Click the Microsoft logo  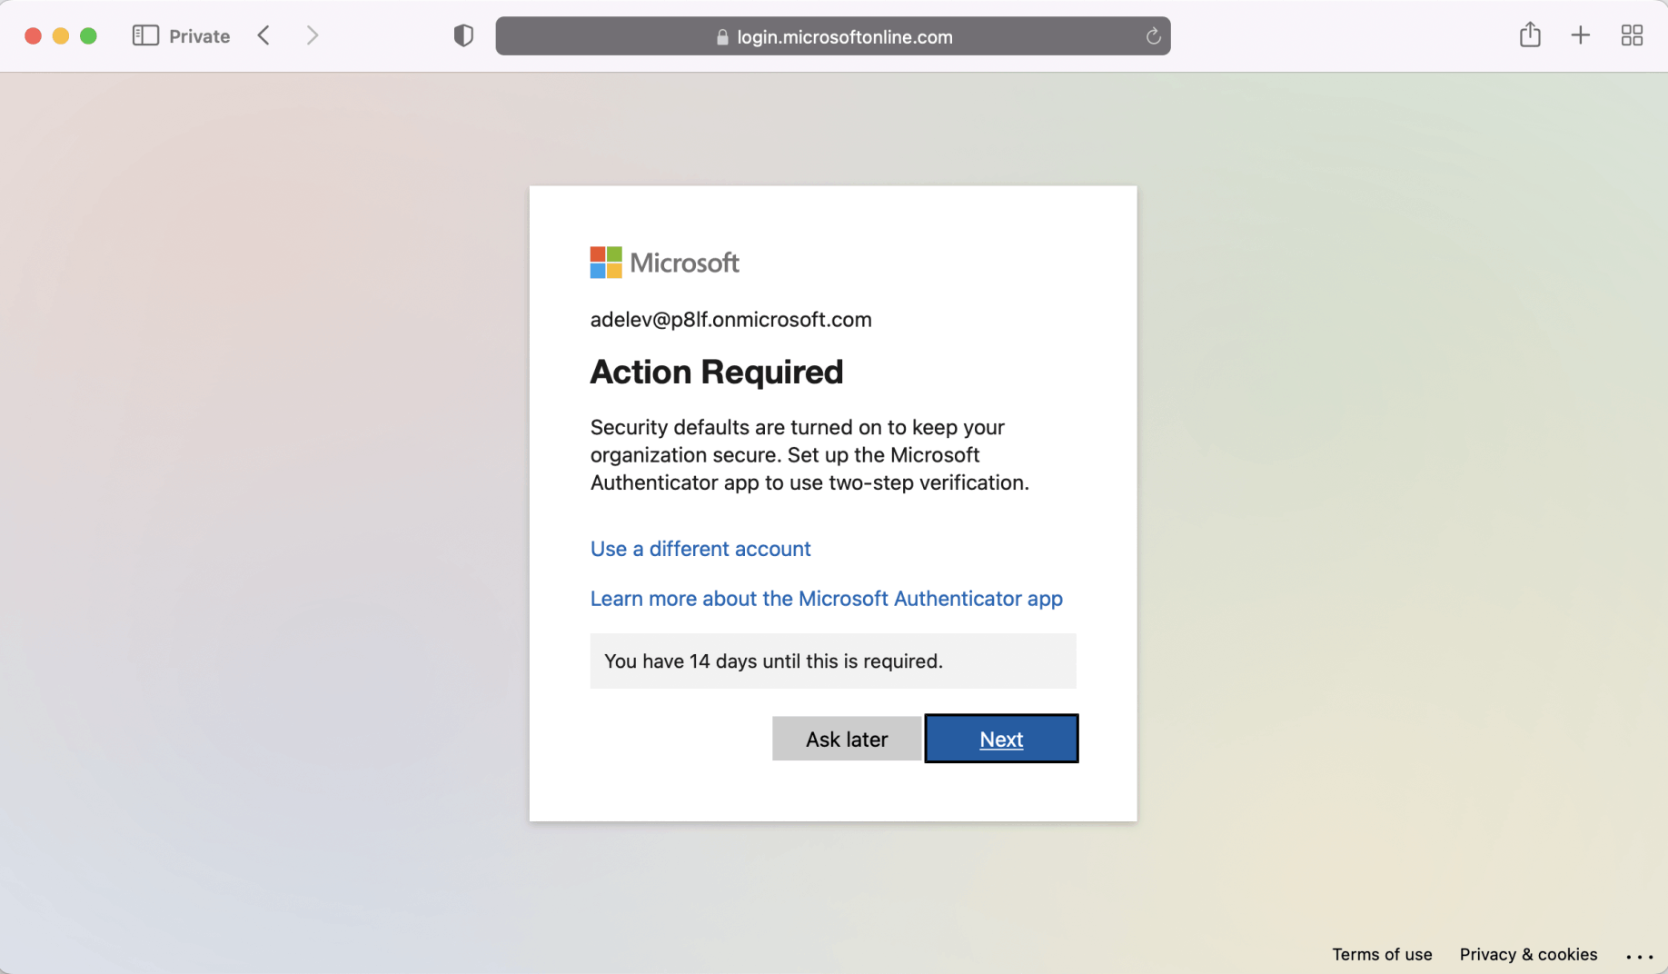pos(664,262)
